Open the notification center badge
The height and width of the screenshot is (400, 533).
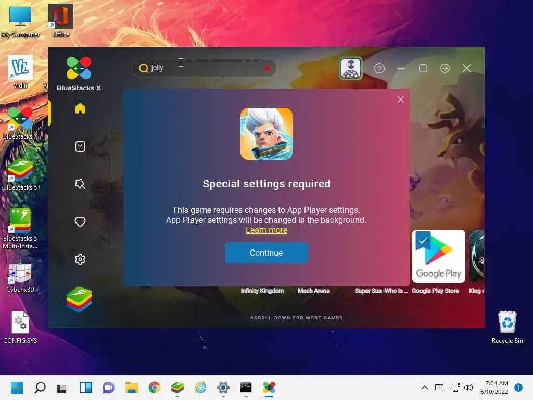pos(518,387)
